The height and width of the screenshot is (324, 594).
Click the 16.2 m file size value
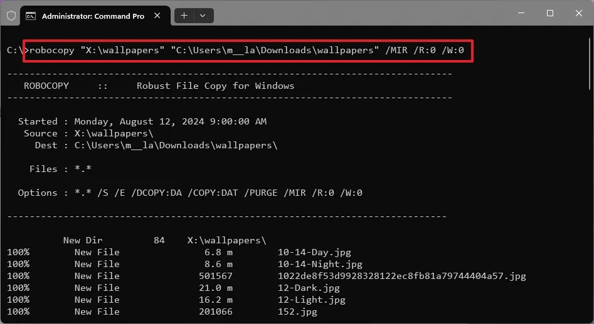[x=216, y=300]
